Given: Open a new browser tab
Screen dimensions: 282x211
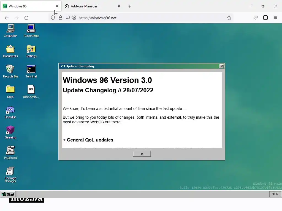Looking at the screenshot, I should click(129, 6).
